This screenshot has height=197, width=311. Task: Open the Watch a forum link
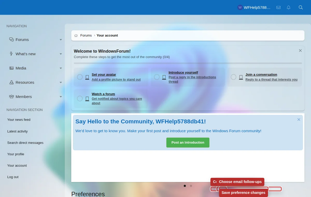click(103, 94)
